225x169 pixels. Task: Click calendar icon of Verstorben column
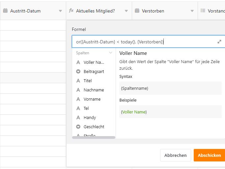pos(137,11)
